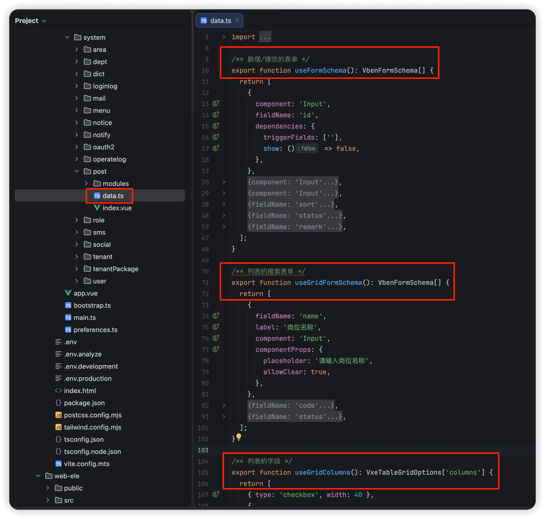The height and width of the screenshot is (519, 545).
Task: Click the Vue icon beside index.vue
Action: point(97,208)
